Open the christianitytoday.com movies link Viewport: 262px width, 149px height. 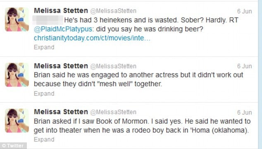pyautogui.click(x=92, y=38)
